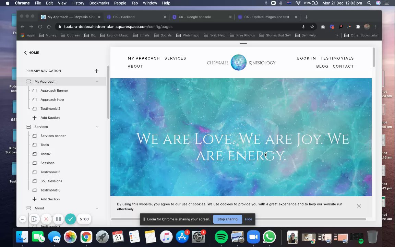The image size is (395, 247).
Task: Open the Chrome three-dot menu
Action: click(376, 27)
